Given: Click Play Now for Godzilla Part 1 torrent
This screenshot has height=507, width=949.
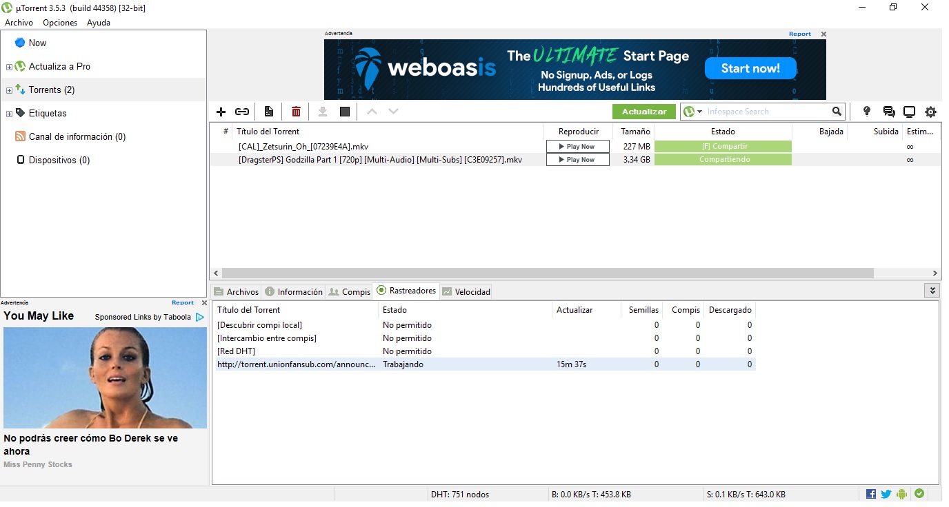Looking at the screenshot, I should [578, 159].
